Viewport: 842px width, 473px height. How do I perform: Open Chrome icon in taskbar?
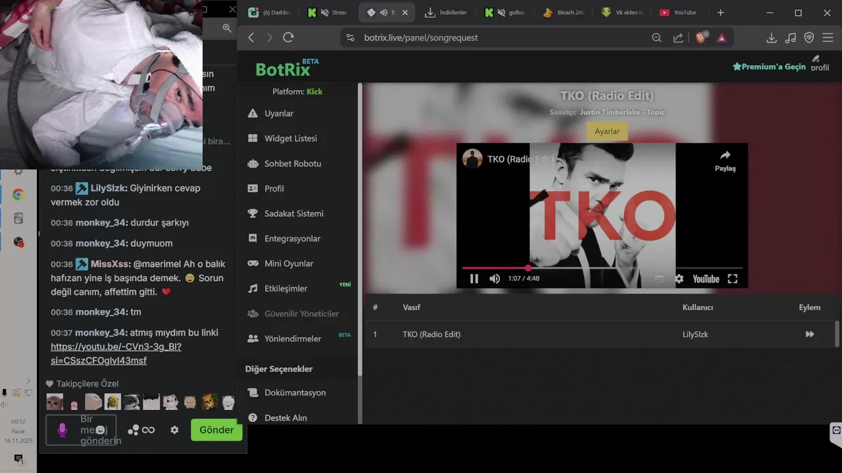point(18,194)
